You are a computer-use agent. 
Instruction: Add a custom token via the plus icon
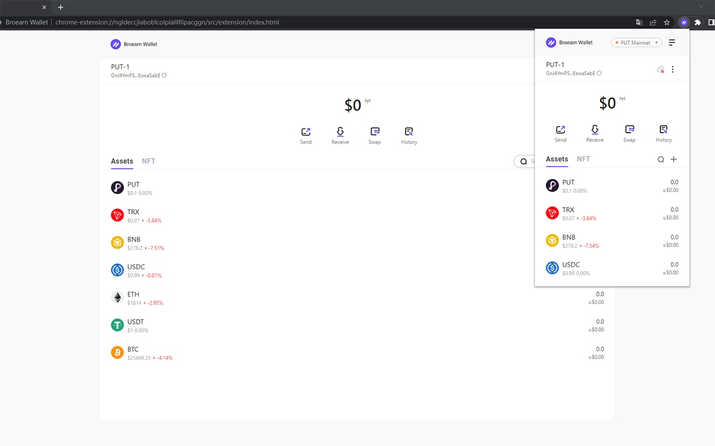pyautogui.click(x=674, y=159)
